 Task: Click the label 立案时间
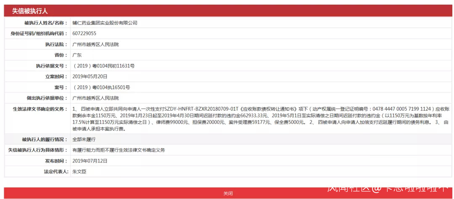[56, 77]
